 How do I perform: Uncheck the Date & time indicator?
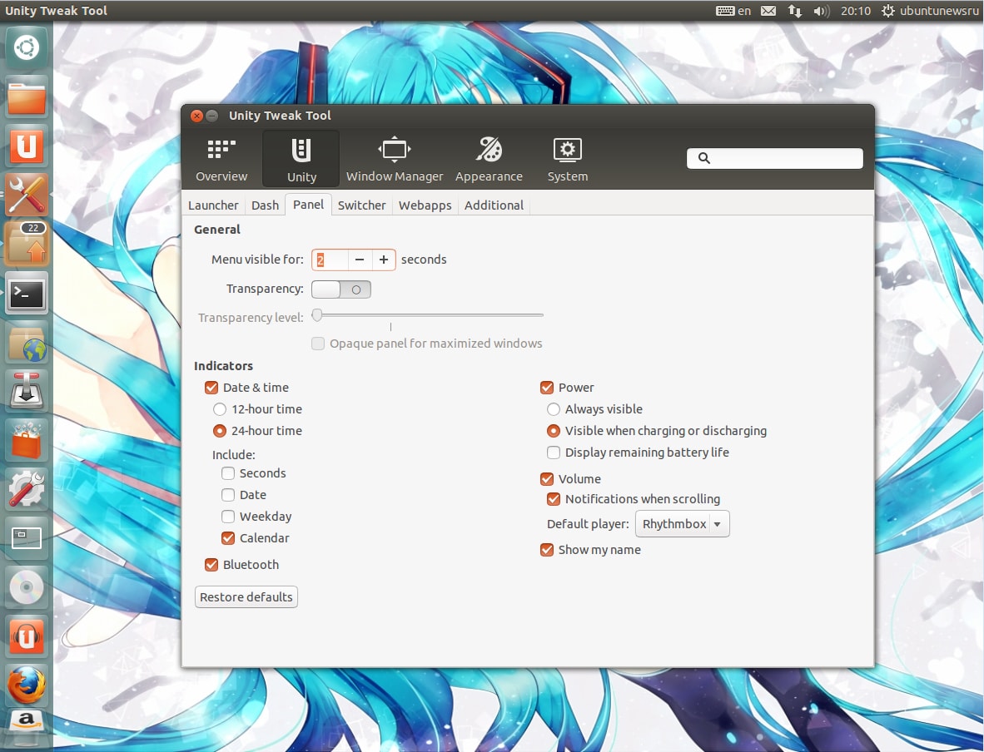tap(211, 388)
